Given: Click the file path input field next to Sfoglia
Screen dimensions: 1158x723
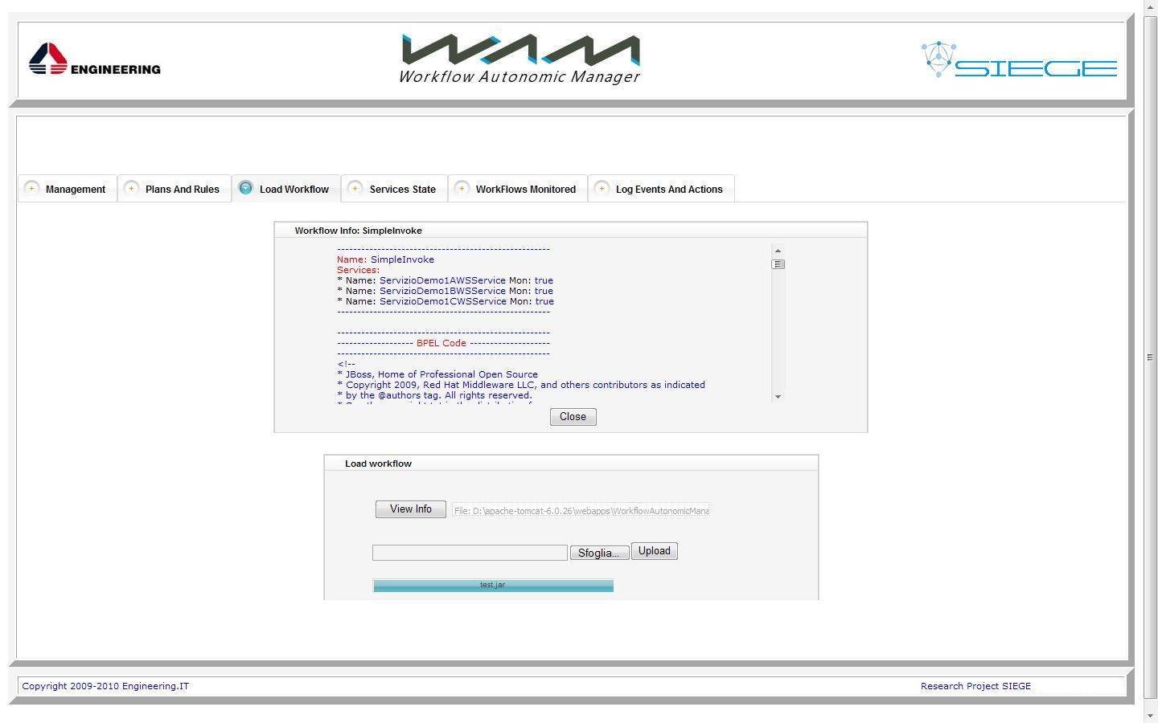Looking at the screenshot, I should point(469,552).
